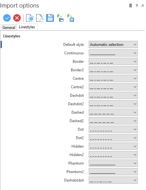Expand the Hidden linestyle dropdown
The image size is (146, 190).
[113, 146]
